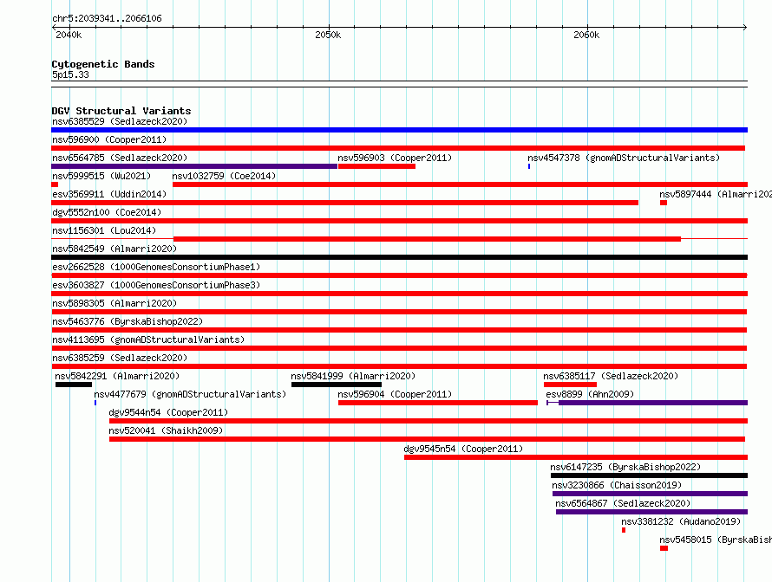
Task: Click small red nsv5458015 marker
Action: 664,548
